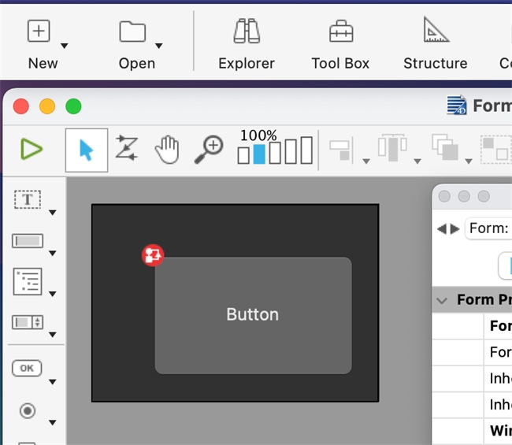Go to previous object in Property List

coord(441,228)
